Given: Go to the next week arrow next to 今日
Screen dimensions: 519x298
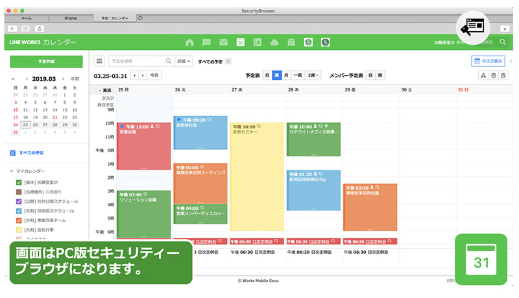Looking at the screenshot, I should coord(143,75).
